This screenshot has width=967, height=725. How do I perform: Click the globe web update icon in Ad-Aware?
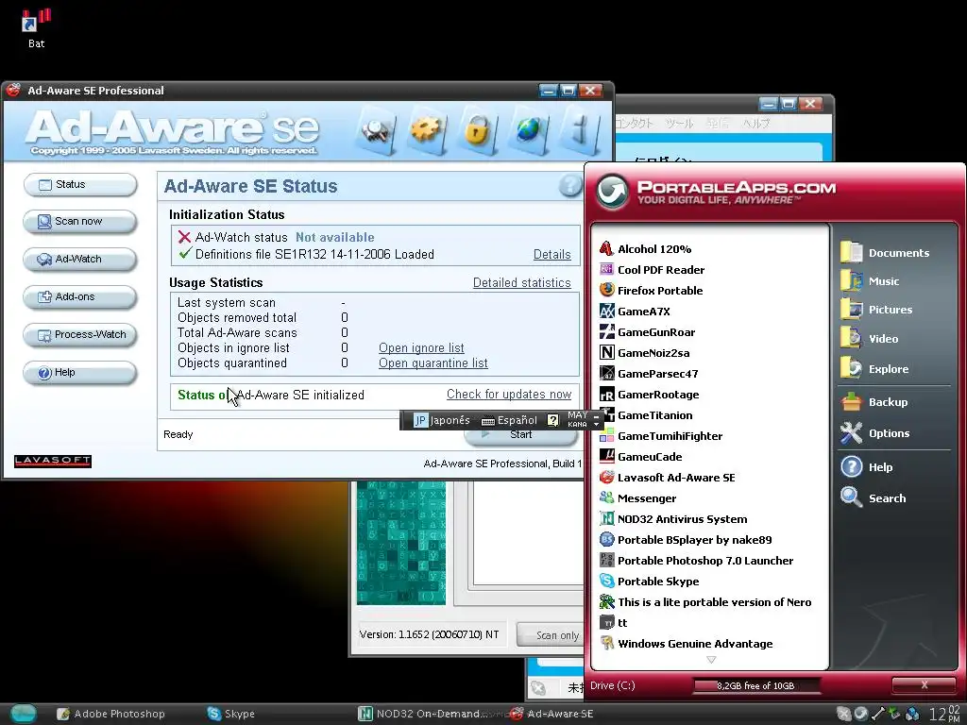[x=529, y=131]
